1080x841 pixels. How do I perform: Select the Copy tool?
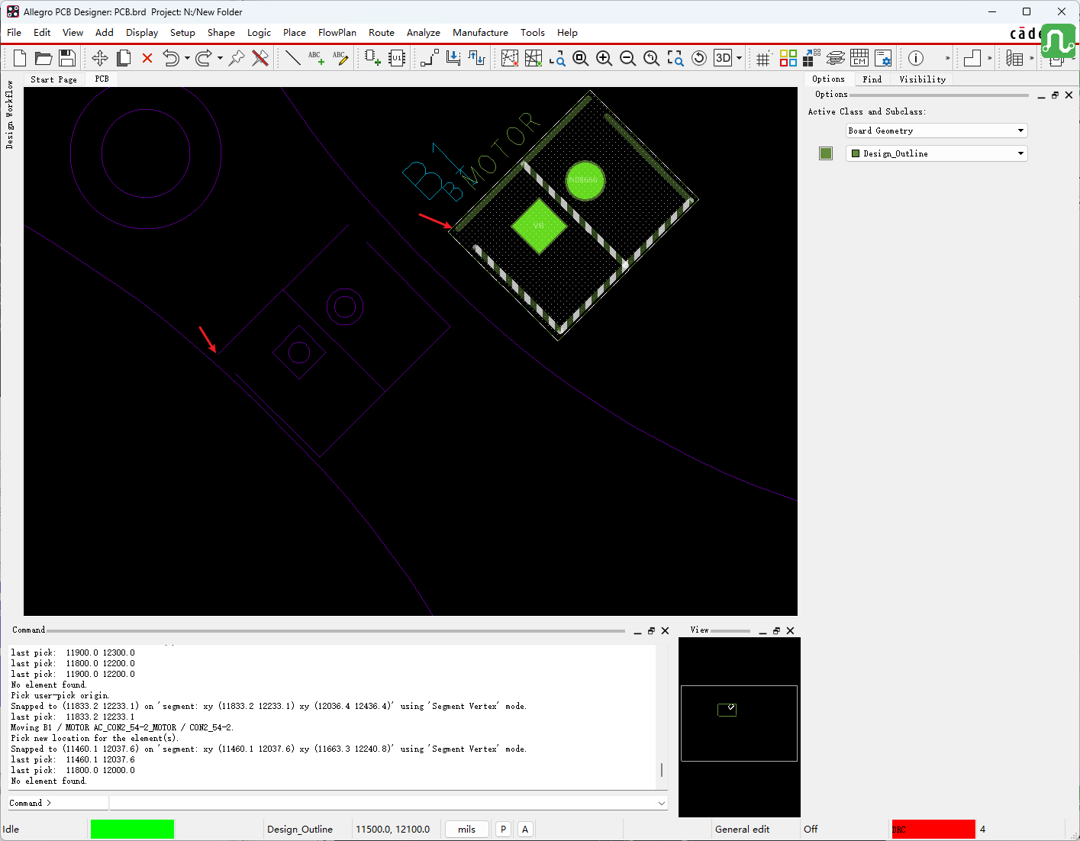[x=124, y=58]
